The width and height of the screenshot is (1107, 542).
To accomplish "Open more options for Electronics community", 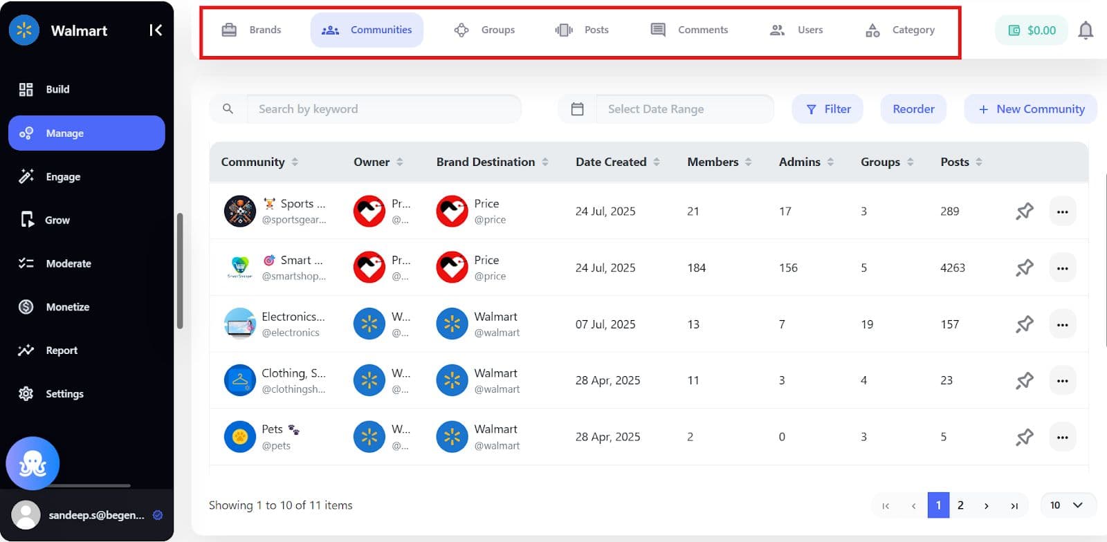I will pyautogui.click(x=1063, y=324).
